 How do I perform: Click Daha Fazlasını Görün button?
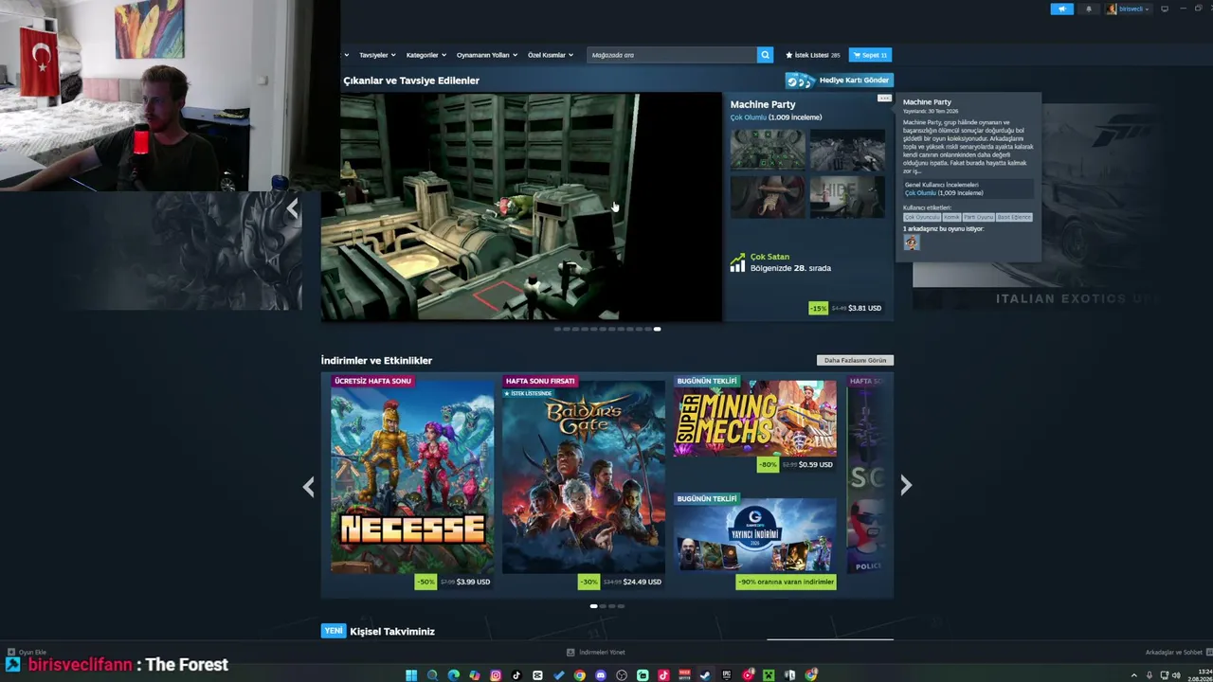point(855,360)
